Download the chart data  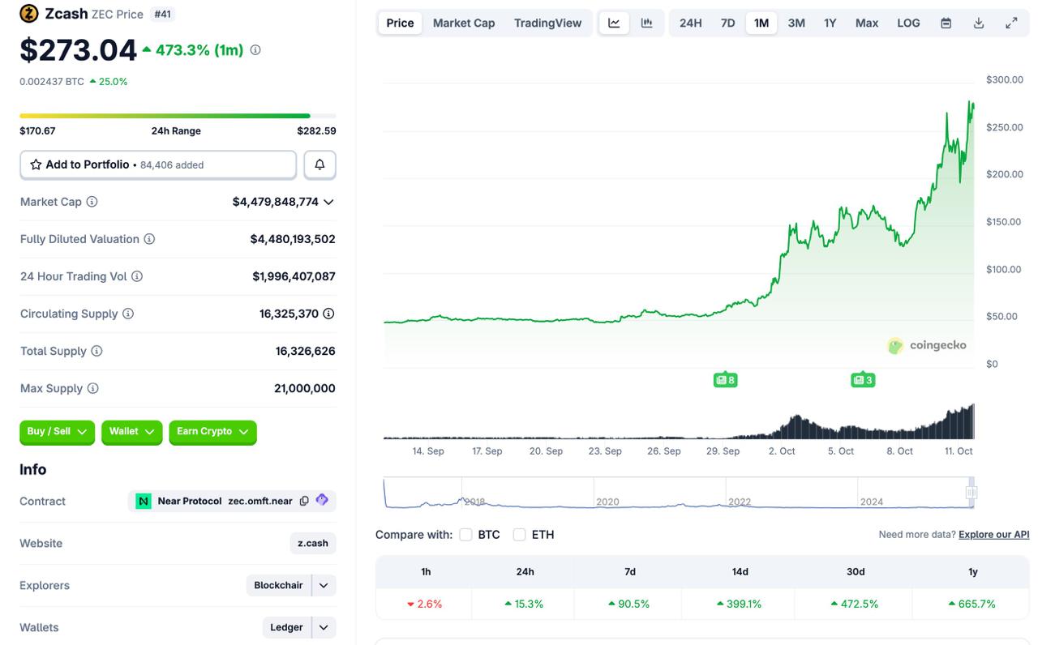(979, 23)
